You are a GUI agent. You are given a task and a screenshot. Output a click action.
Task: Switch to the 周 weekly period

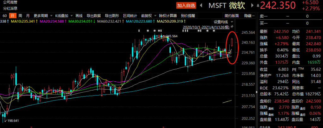click(20, 16)
